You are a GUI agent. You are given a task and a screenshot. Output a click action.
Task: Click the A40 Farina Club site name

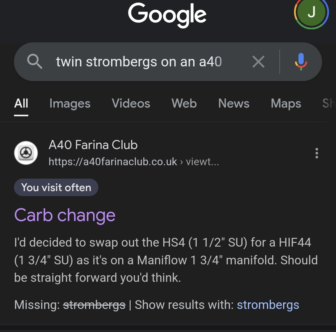click(x=93, y=145)
